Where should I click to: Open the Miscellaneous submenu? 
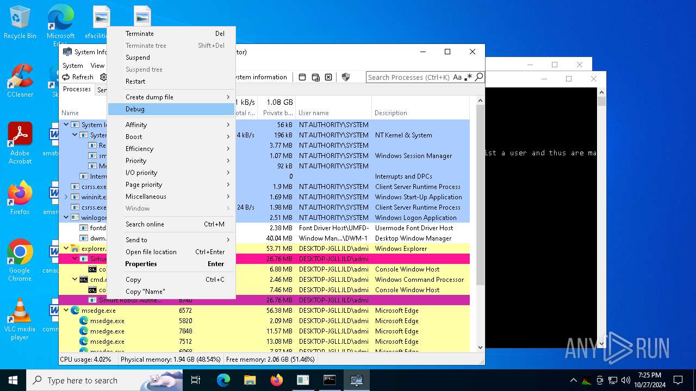(171, 197)
